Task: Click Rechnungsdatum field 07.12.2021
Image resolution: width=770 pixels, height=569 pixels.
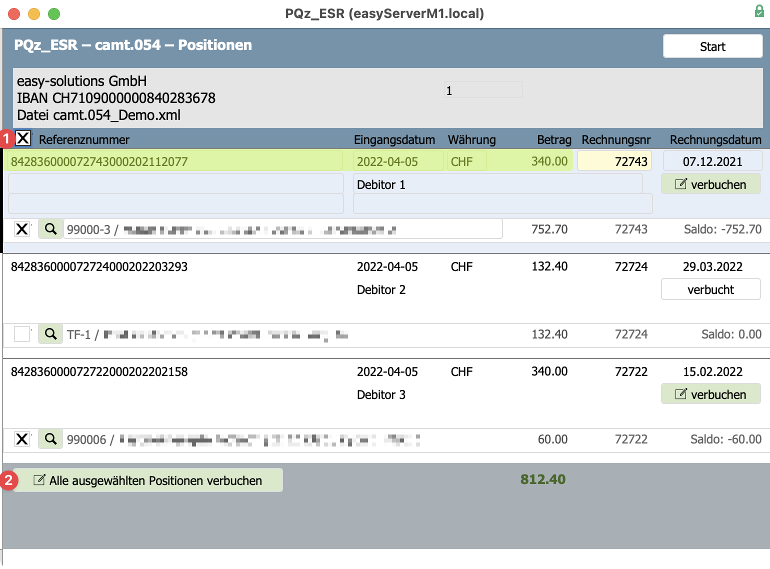Action: tap(712, 161)
